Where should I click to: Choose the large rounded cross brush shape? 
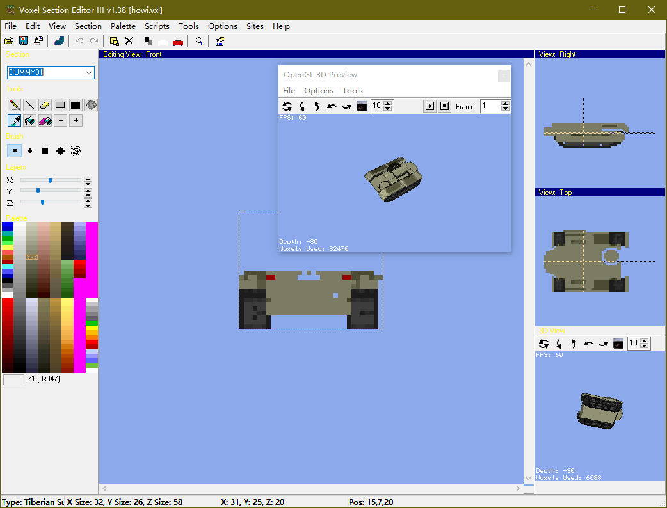(60, 150)
